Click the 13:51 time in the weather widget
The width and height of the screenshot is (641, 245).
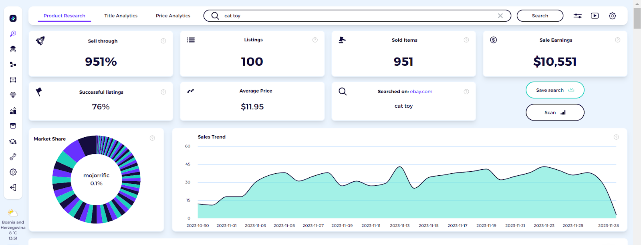click(13, 238)
